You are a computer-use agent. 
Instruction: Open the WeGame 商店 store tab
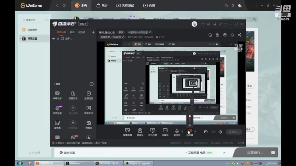102,6
